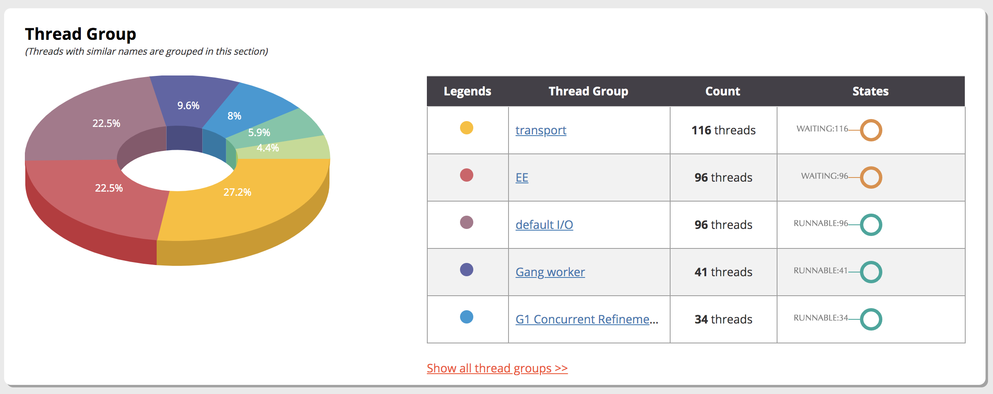Open the transport thread group link
993x394 pixels.
(x=540, y=130)
